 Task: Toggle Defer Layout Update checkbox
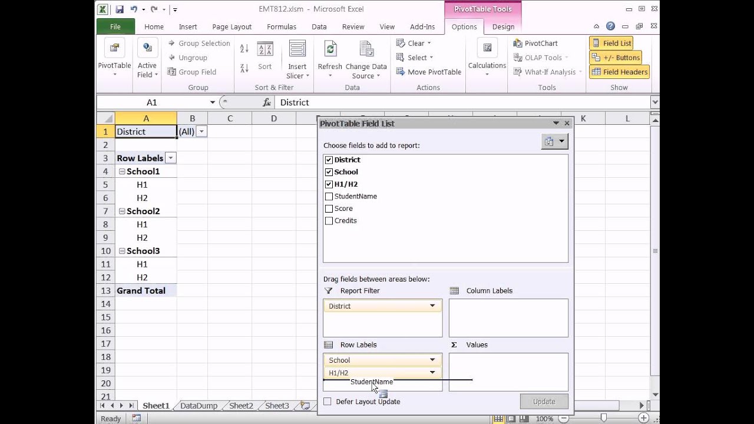(x=328, y=402)
